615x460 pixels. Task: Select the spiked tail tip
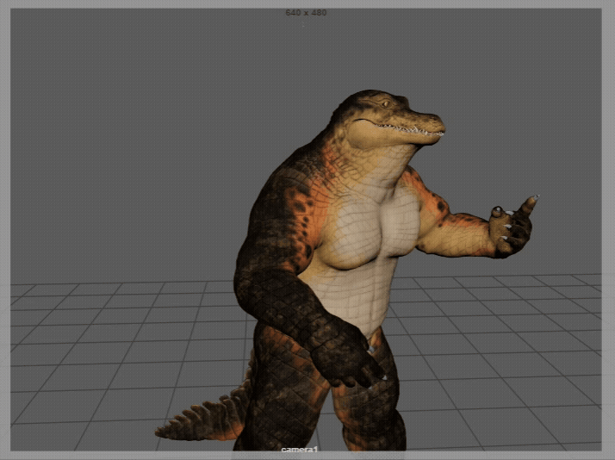169,430
